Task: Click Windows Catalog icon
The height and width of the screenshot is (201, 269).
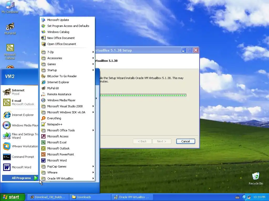Action: tap(43, 32)
